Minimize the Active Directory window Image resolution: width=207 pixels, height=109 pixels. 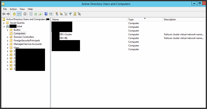coord(194,3)
